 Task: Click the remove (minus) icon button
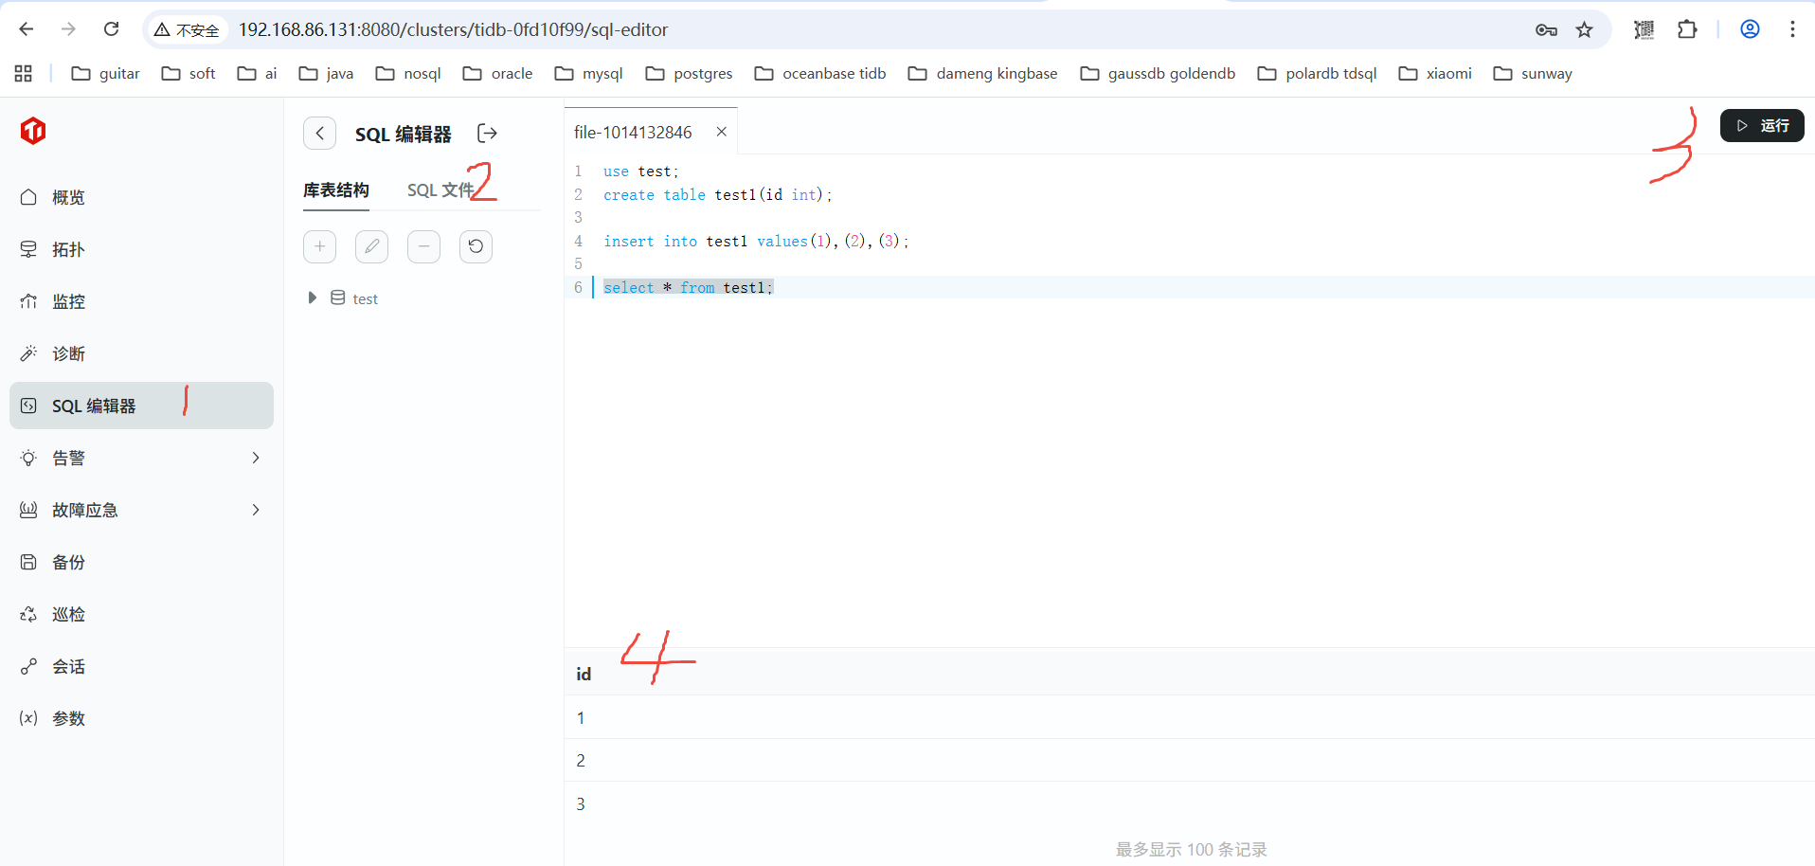pos(423,246)
